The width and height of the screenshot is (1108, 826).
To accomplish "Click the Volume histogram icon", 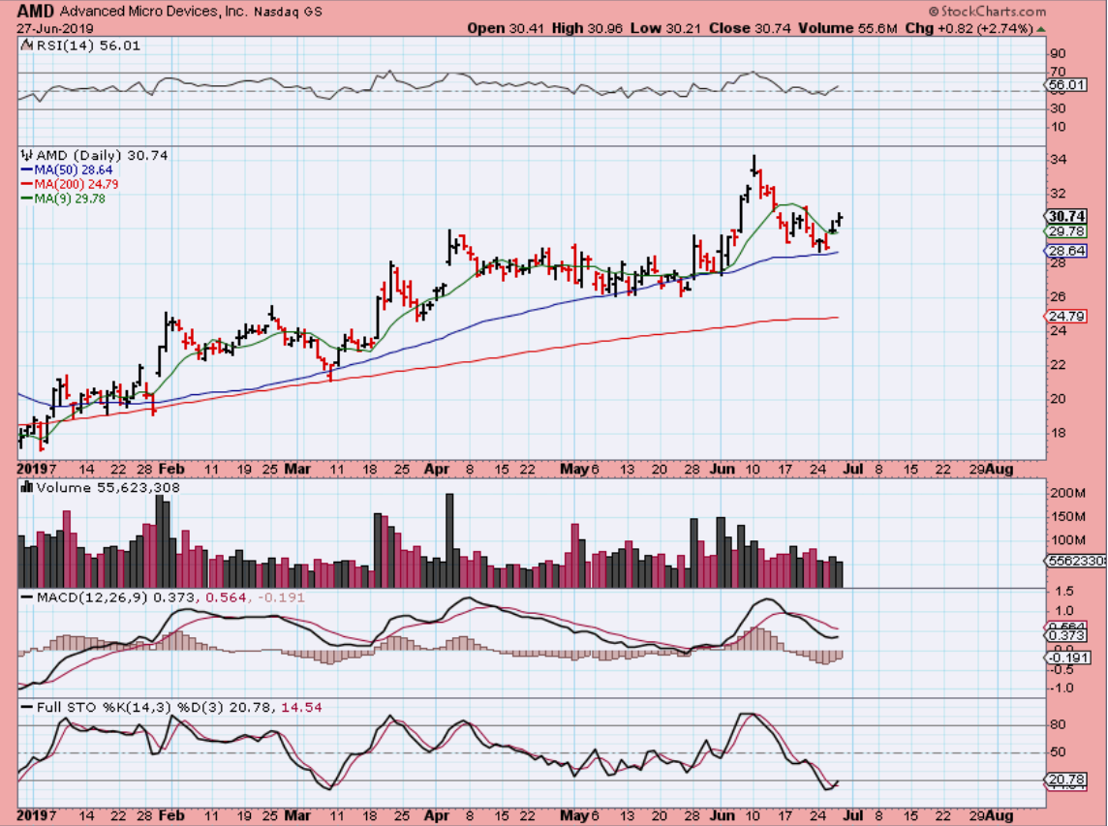I will (x=27, y=487).
